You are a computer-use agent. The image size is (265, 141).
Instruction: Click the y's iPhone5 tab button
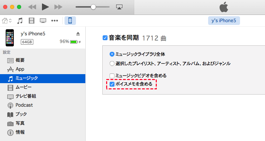(224, 21)
